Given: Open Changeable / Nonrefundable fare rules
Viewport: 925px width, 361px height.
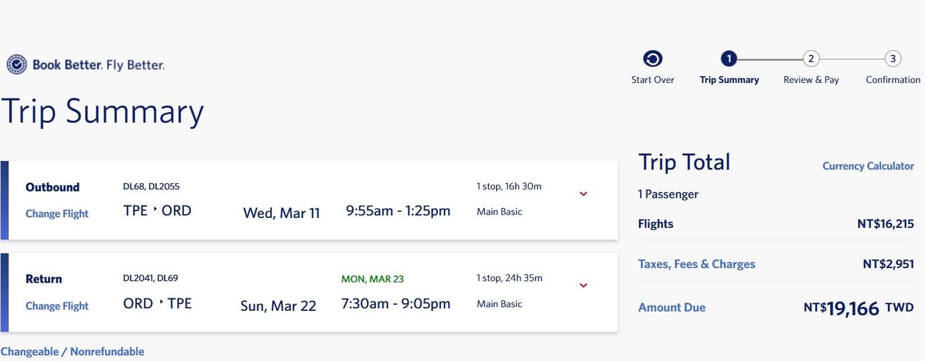Looking at the screenshot, I should pos(72,352).
